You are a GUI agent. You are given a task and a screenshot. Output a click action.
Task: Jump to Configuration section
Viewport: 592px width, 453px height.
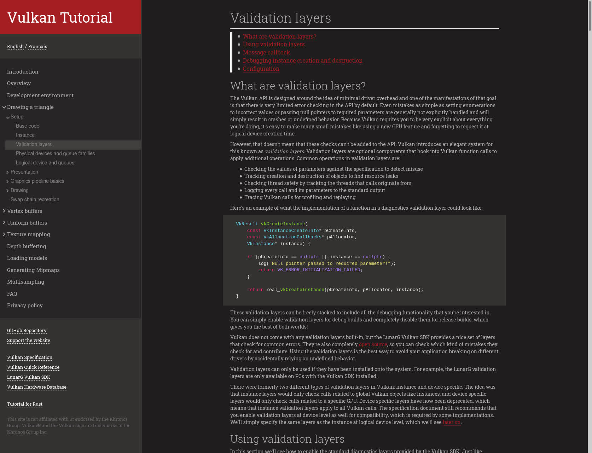pyautogui.click(x=261, y=69)
